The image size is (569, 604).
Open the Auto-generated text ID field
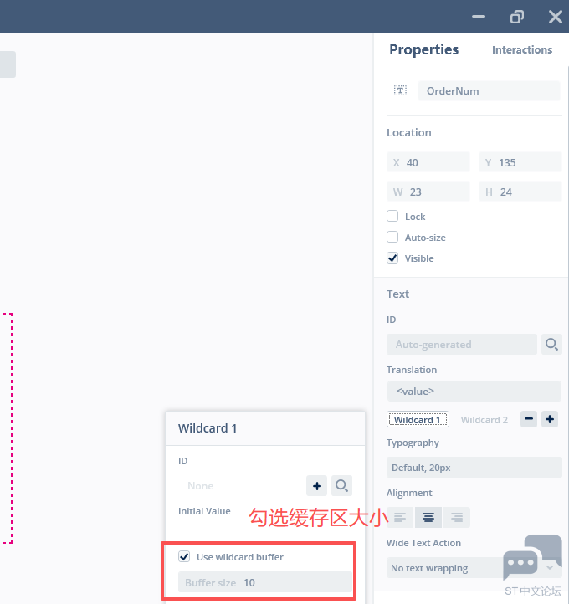(x=461, y=344)
